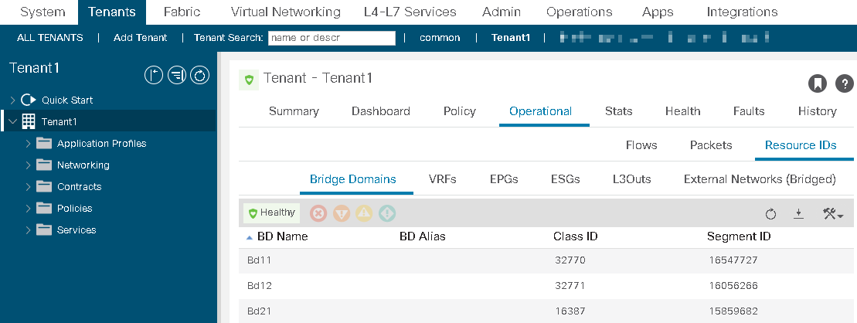Click the Healthy status button
The height and width of the screenshot is (323, 857).
[x=272, y=213]
